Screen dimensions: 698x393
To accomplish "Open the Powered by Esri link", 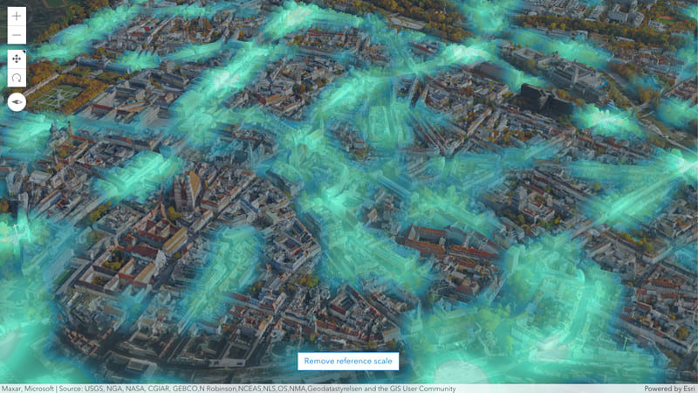I will (x=669, y=389).
